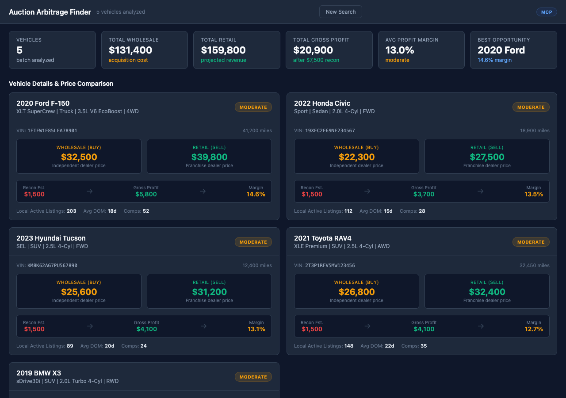This screenshot has width=566, height=398.
Task: Click the Honda Civic margin 13.5%
Action: [x=534, y=194]
